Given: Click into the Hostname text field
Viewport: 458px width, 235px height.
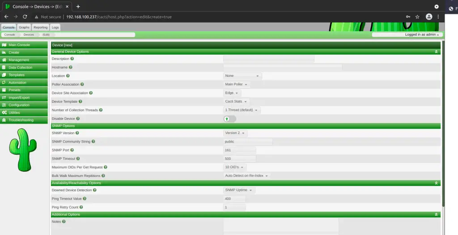Looking at the screenshot, I should click(283, 67).
